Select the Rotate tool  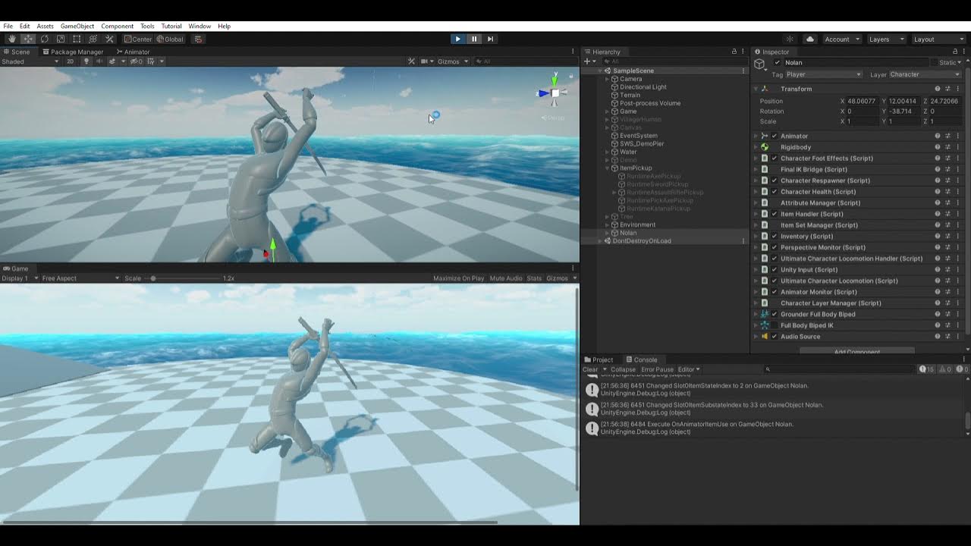pyautogui.click(x=44, y=39)
